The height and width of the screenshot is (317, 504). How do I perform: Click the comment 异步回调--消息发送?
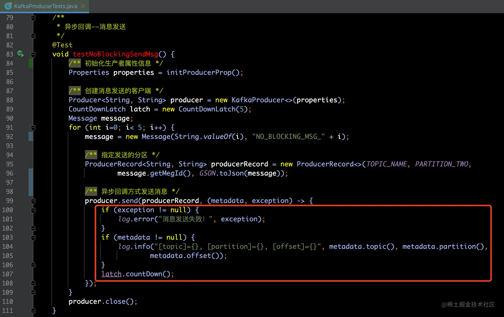(x=95, y=27)
